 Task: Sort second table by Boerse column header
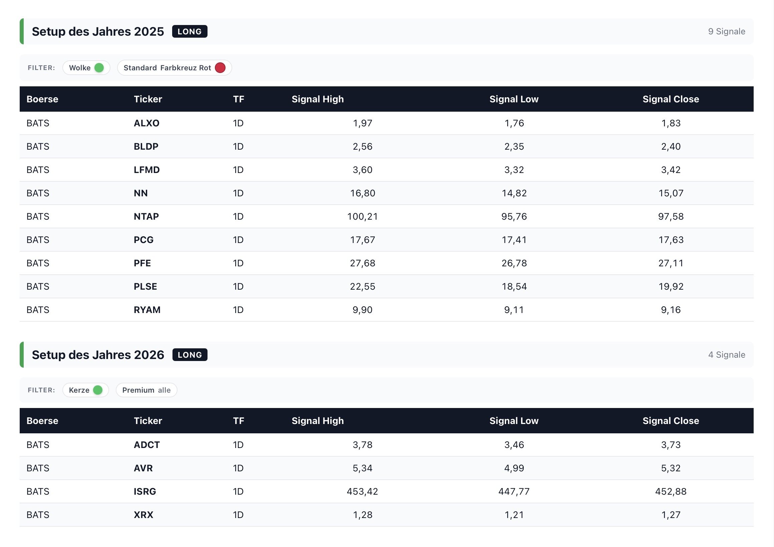point(42,421)
